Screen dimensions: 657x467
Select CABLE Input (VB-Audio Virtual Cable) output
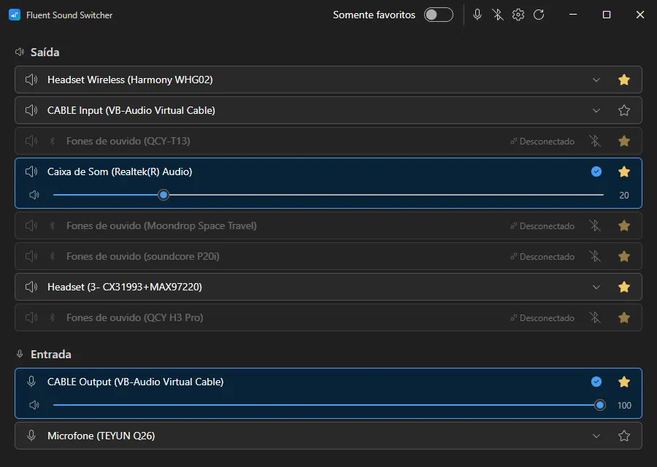[x=328, y=110]
